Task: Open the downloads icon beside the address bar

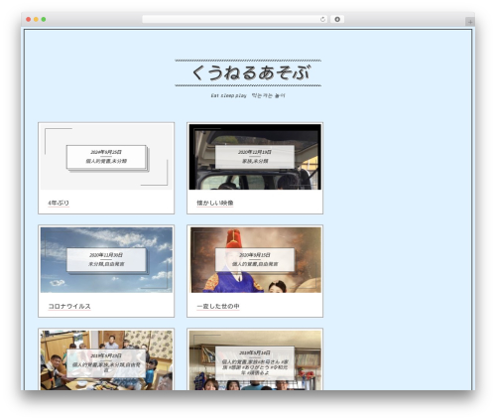Action: [337, 19]
